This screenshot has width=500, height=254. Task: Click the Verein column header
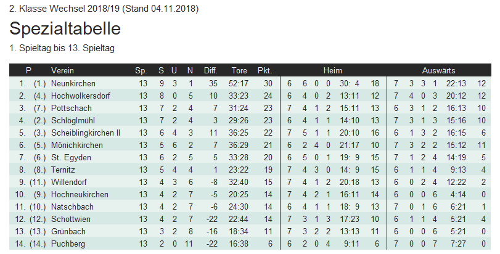coord(62,70)
